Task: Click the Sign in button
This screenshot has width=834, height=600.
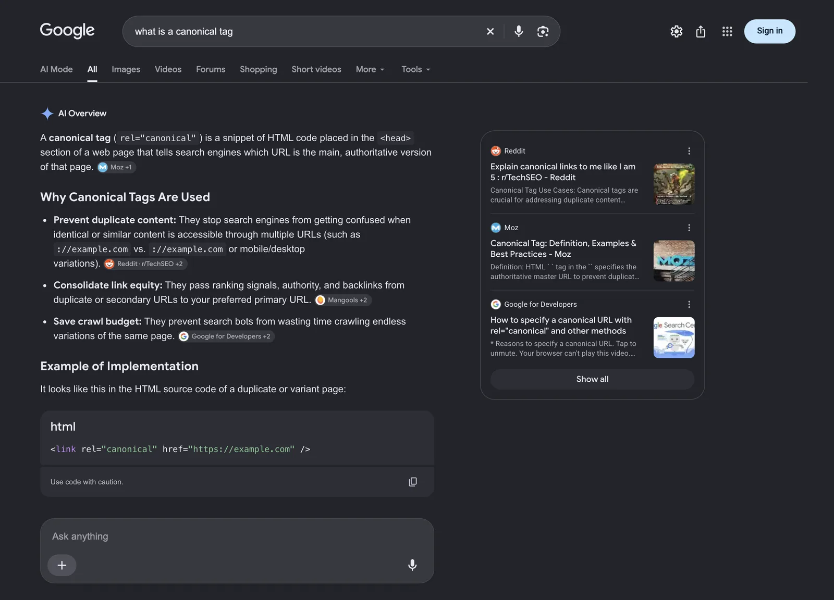Action: [769, 31]
